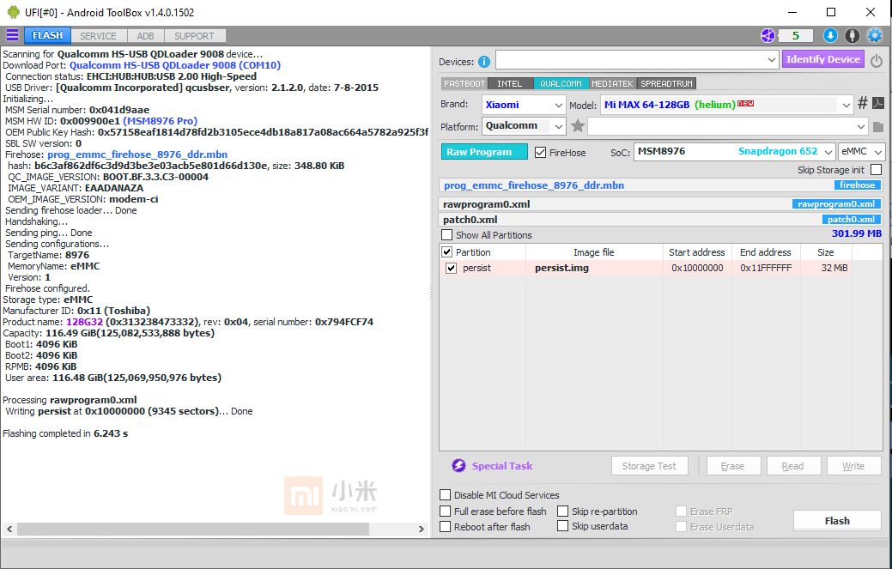Check Full erase before flash
The height and width of the screenshot is (569, 892).
pyautogui.click(x=446, y=511)
